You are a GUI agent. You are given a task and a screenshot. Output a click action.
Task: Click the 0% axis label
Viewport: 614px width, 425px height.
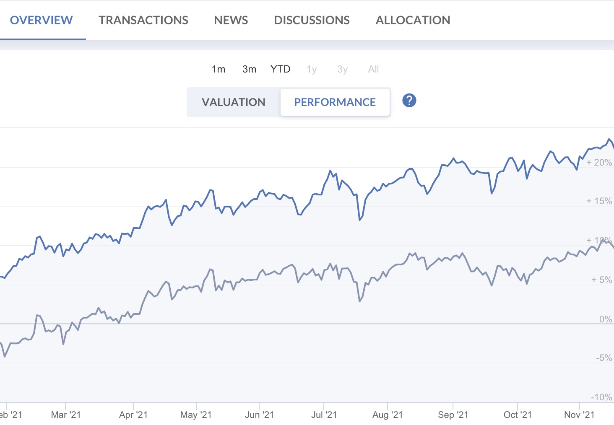pyautogui.click(x=606, y=319)
